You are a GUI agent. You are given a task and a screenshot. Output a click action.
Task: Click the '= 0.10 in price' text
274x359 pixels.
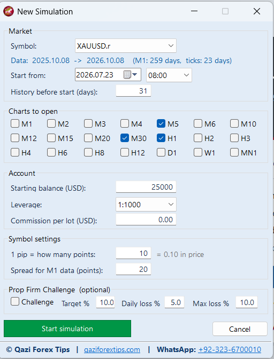pos(180,254)
